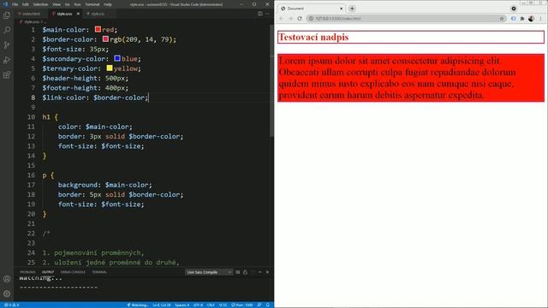This screenshot has width=548, height=308.
Task: Open the Manage gear in activity bar
Action: coord(7,293)
